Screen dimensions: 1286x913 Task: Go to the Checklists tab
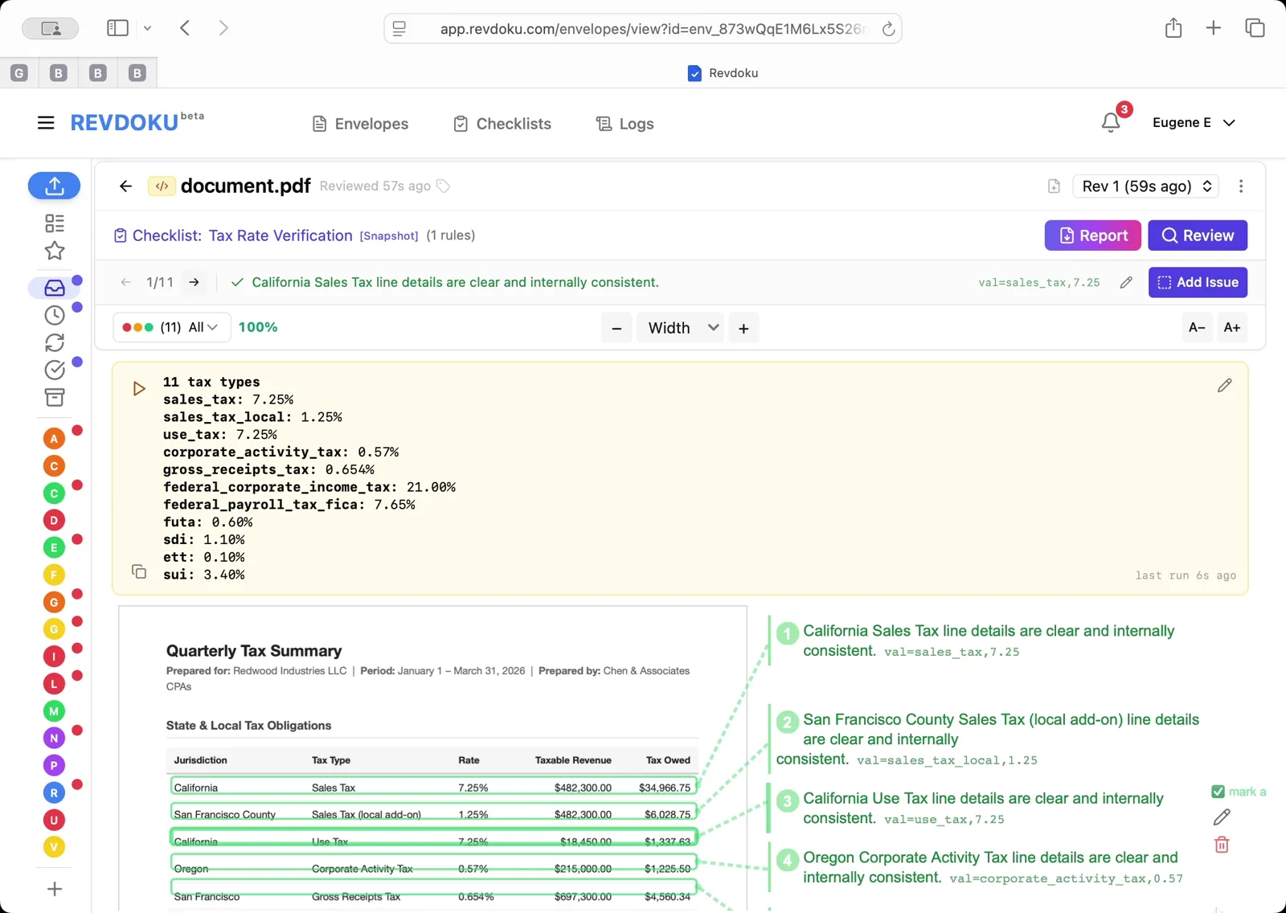pyautogui.click(x=502, y=124)
